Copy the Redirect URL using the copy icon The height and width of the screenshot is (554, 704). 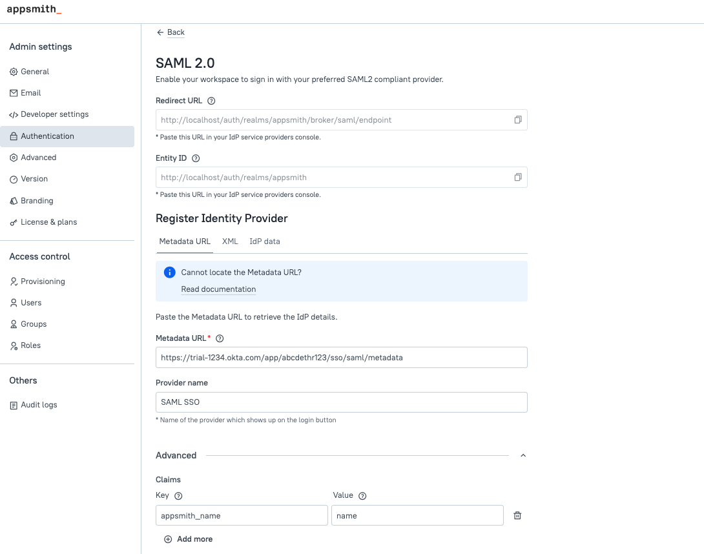[x=517, y=119]
